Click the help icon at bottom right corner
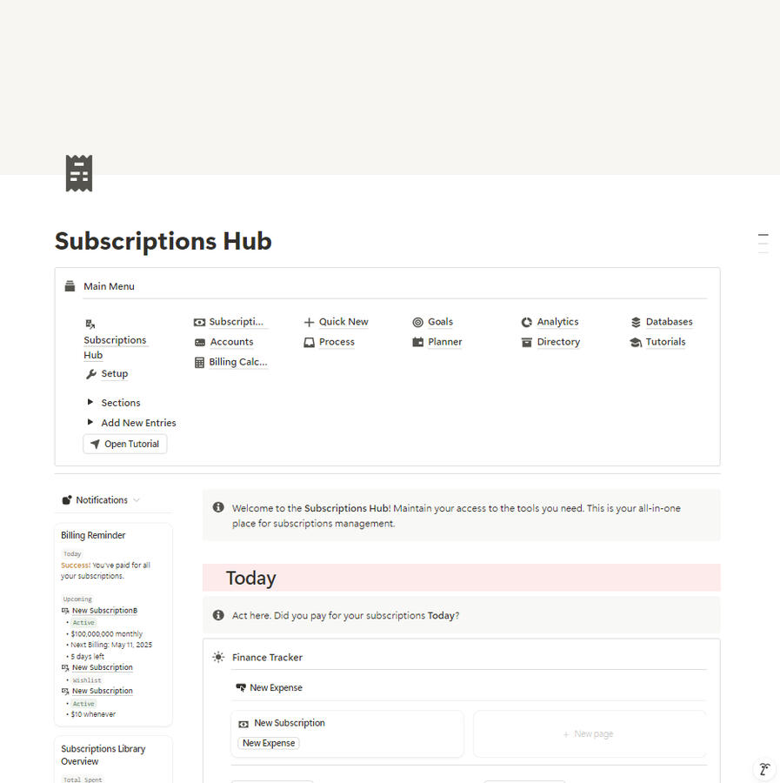This screenshot has height=783, width=780. [x=764, y=768]
